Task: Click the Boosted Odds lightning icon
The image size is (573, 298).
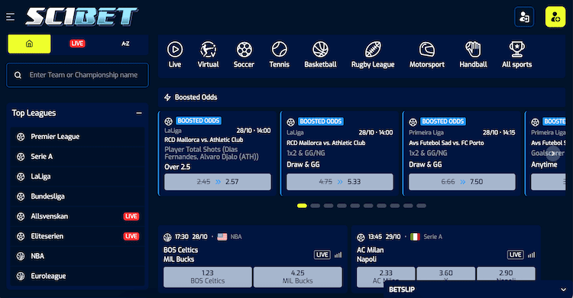Action: coord(167,97)
